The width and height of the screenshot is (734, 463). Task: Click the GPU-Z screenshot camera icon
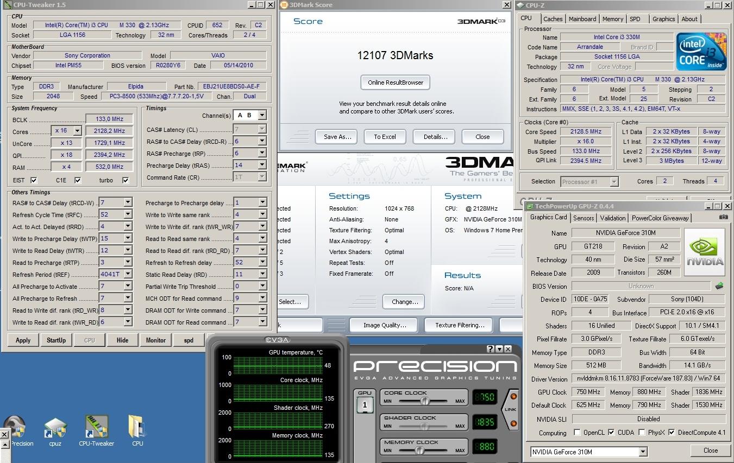[x=723, y=217]
